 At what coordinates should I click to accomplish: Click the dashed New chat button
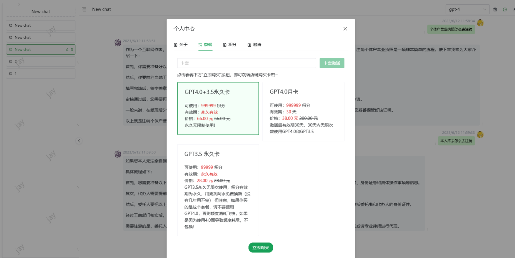click(x=41, y=12)
